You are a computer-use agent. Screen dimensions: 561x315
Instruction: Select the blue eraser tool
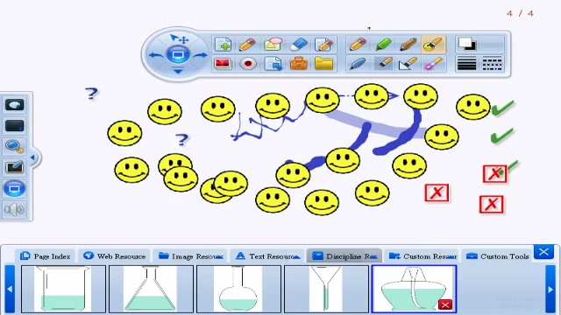pos(299,45)
